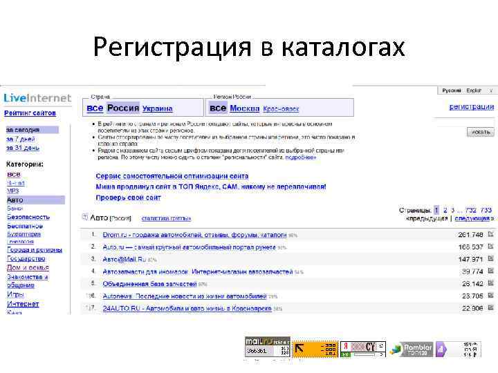Image resolution: width=498 pixels, height=373 pixels.
Task: Select category Бухгалтерия
Action: pos(24,234)
